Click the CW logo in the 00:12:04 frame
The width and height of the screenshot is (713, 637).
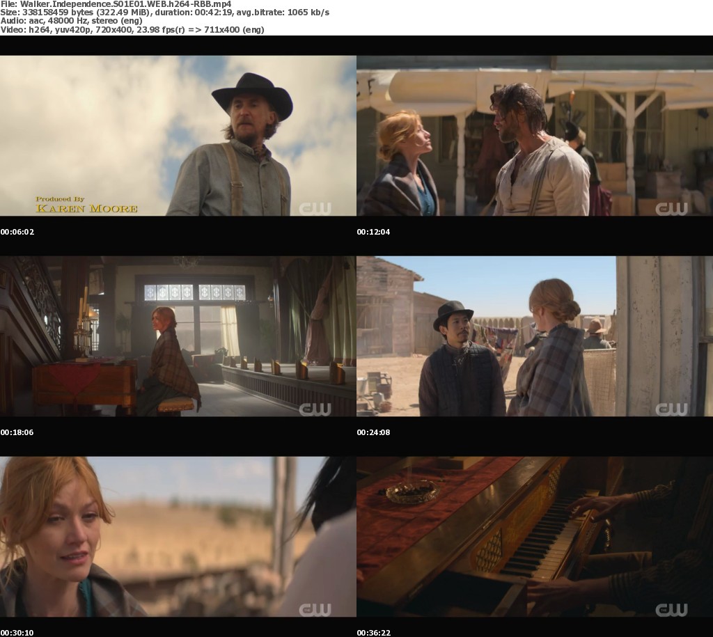(x=671, y=208)
